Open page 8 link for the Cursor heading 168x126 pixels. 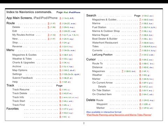point(140,59)
